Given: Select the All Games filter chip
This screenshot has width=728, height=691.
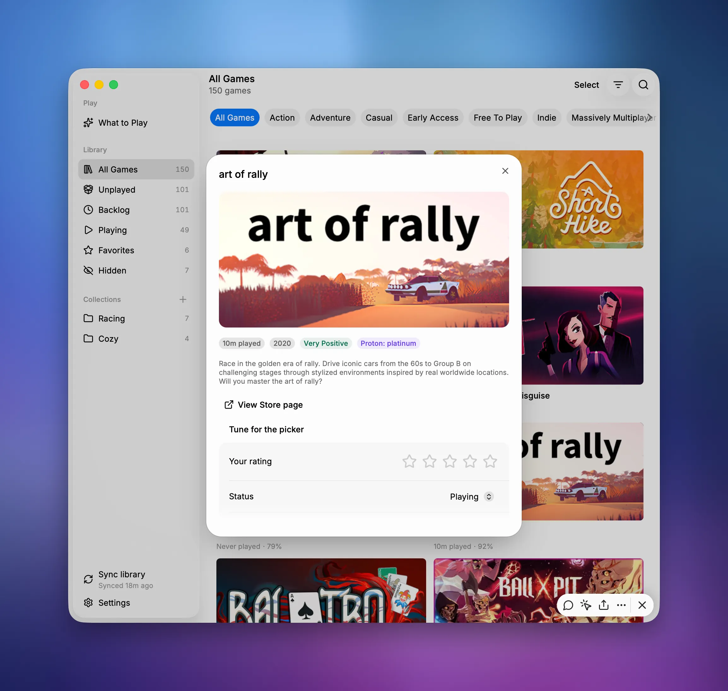Looking at the screenshot, I should [235, 118].
